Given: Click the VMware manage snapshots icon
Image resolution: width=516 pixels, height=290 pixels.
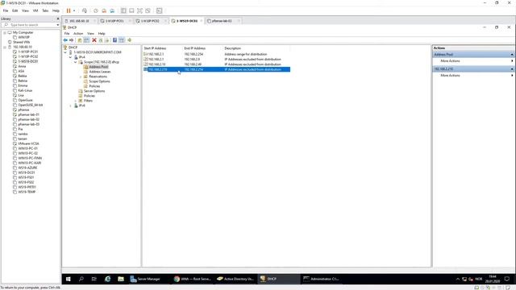Looking at the screenshot, I should click(112, 10).
